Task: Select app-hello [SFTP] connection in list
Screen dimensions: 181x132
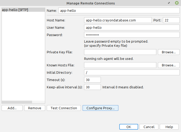Action: pyautogui.click(x=23, y=10)
